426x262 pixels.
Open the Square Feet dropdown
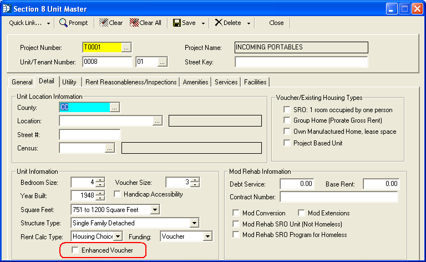click(155, 210)
